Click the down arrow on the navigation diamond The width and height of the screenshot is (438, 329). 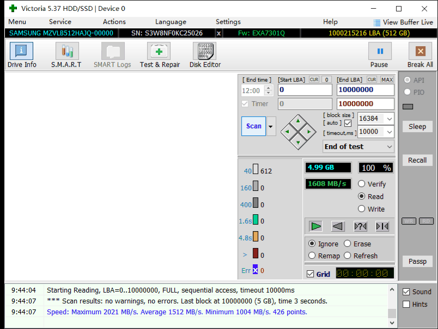pyautogui.click(x=298, y=142)
